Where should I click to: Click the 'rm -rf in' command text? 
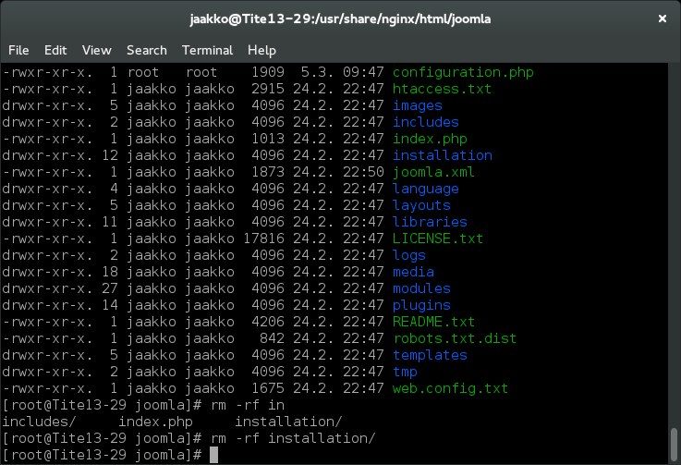[x=248, y=405]
